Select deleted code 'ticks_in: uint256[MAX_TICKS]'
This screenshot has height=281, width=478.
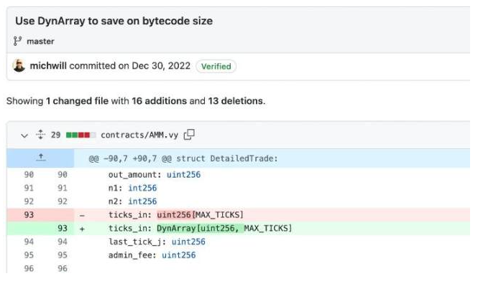click(176, 215)
